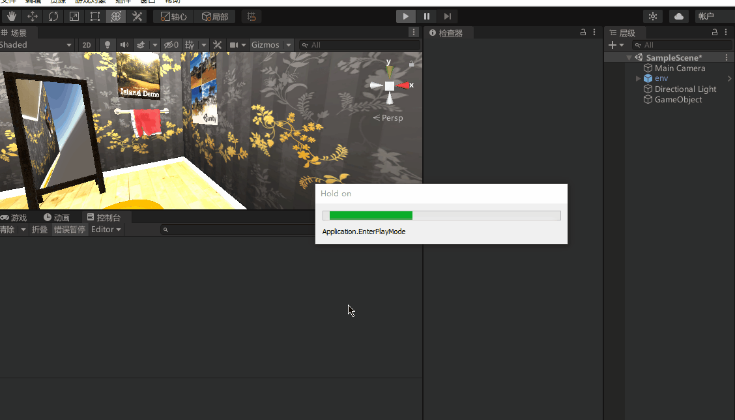Activate the Rect Transform tool

click(x=94, y=16)
